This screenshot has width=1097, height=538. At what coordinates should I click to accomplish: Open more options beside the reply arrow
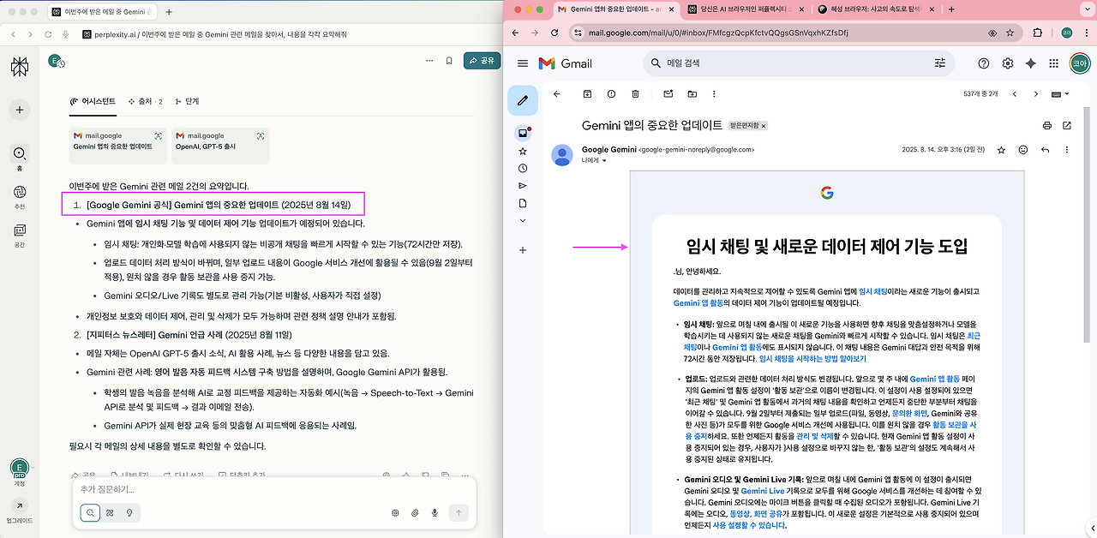(1065, 149)
